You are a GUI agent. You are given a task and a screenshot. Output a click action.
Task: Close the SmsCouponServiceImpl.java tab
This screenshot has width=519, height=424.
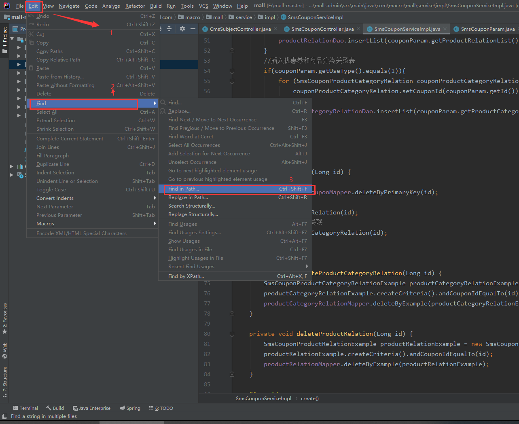445,29
